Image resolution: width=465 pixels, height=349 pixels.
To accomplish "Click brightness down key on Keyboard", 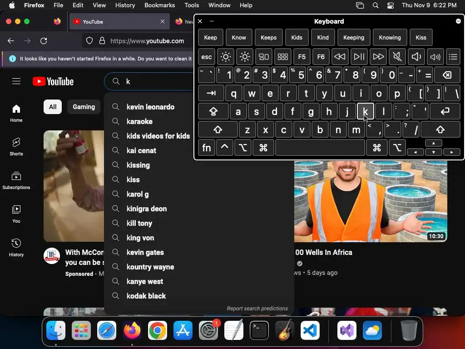I will (x=226, y=57).
